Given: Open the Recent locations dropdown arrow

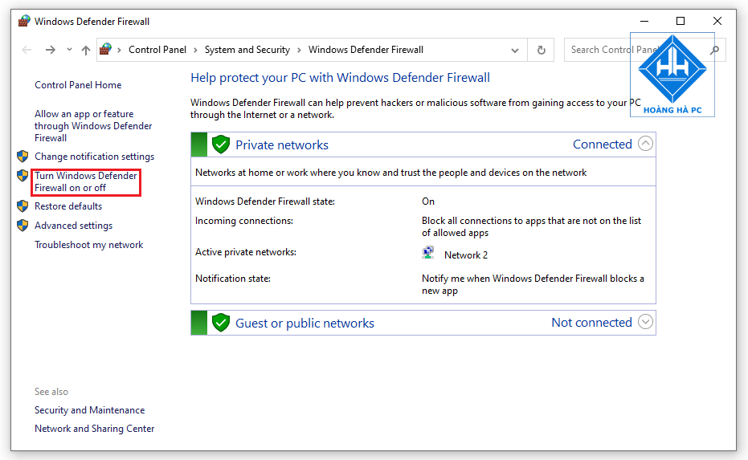Looking at the screenshot, I should click(x=69, y=50).
